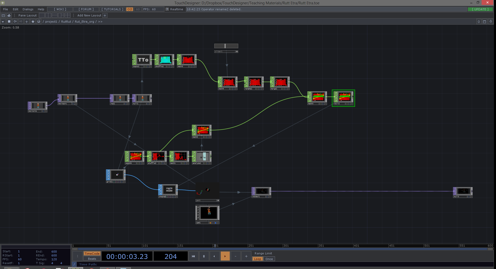
Task: Click the bookmark star icon in path bar
Action: (x=33, y=22)
